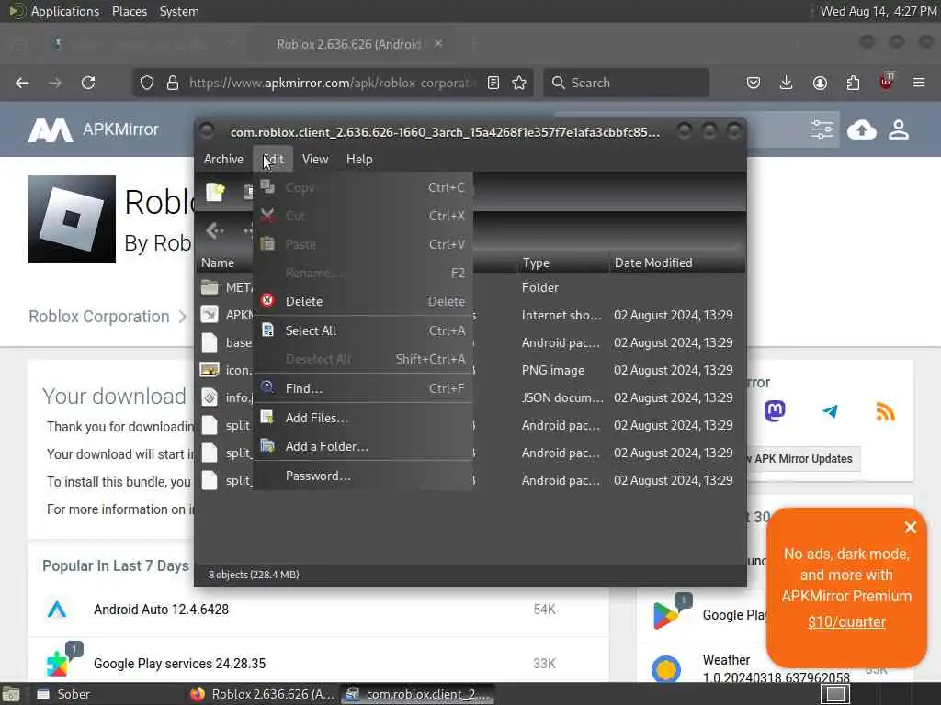
Task: Select the META folder icon row
Action: tap(210, 287)
